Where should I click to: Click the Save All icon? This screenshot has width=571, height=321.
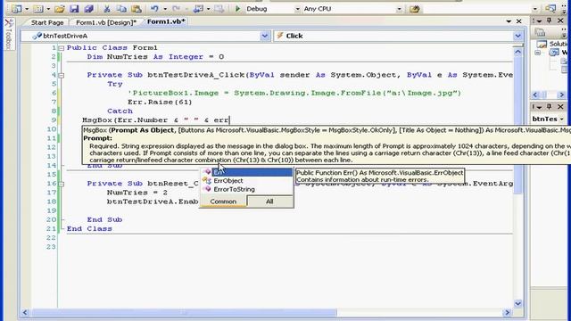[89, 8]
